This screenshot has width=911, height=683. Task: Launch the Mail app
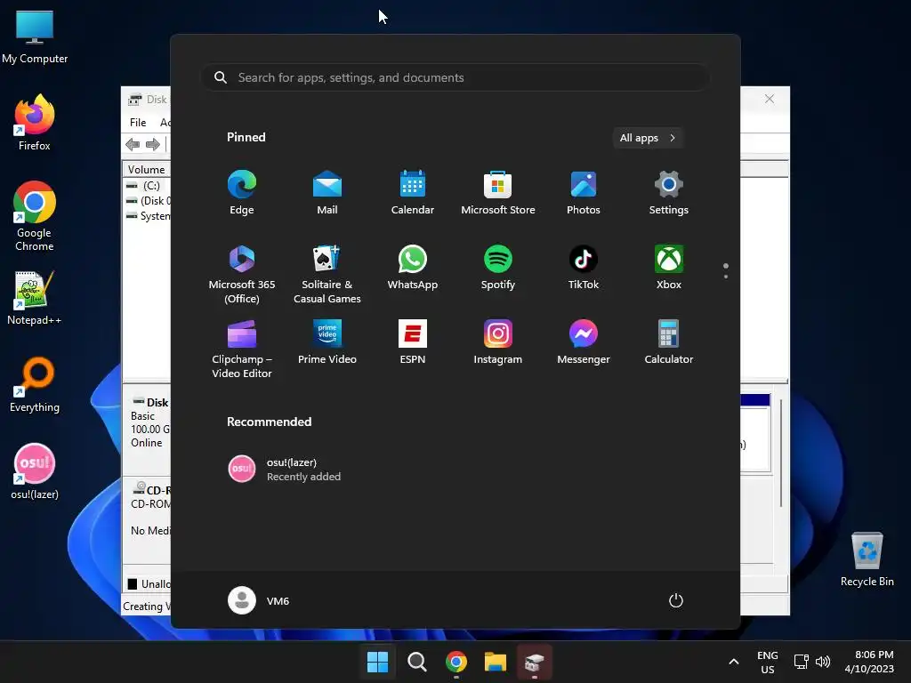click(327, 193)
